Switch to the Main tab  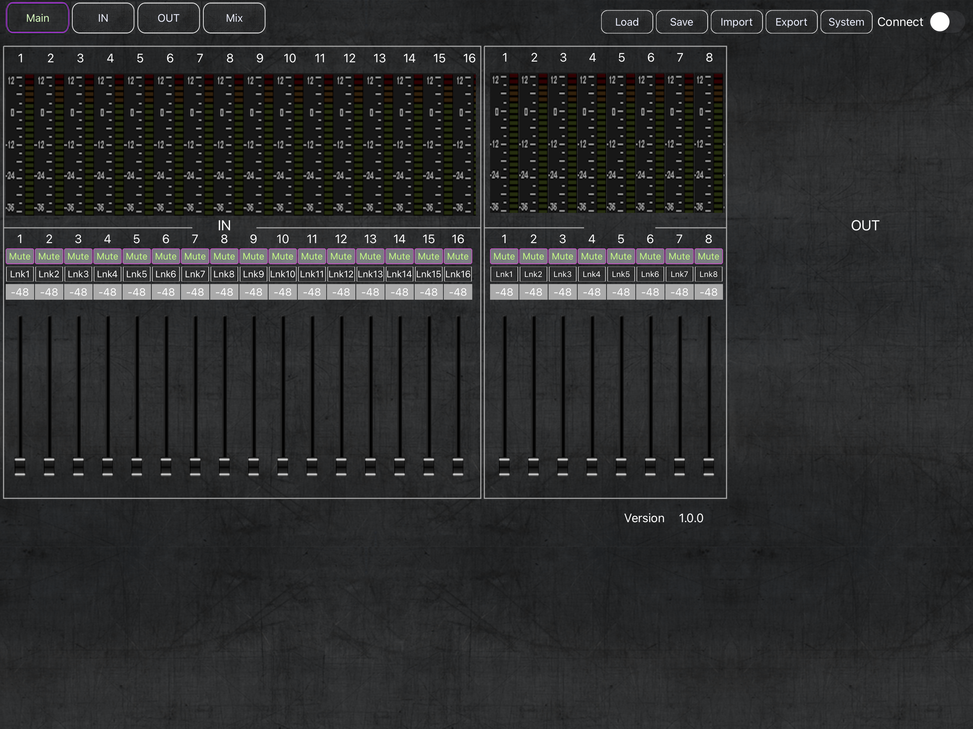point(37,18)
